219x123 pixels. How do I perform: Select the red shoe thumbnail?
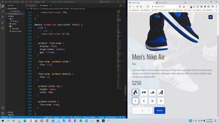point(144,93)
